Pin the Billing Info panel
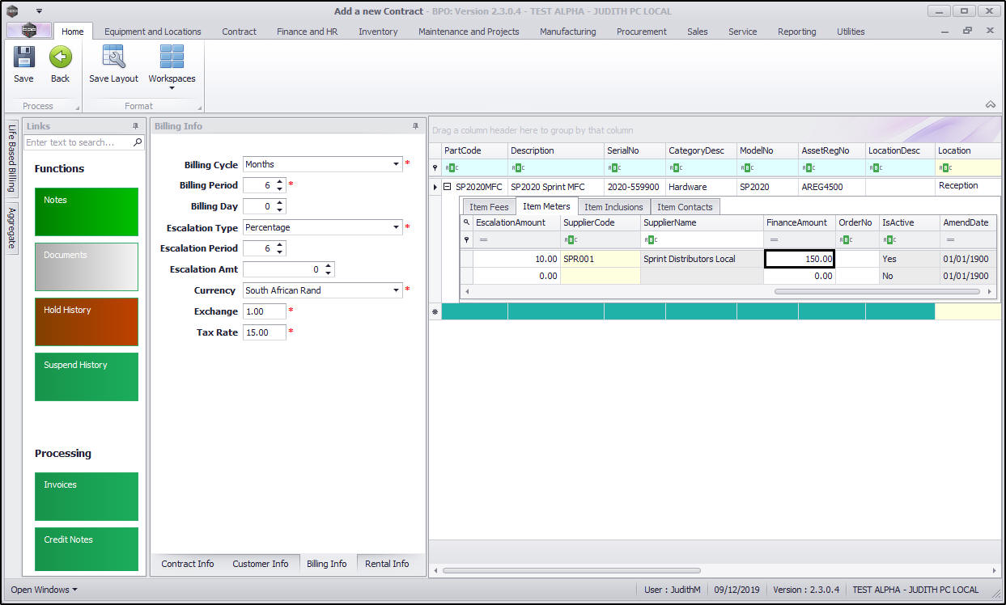 click(416, 126)
